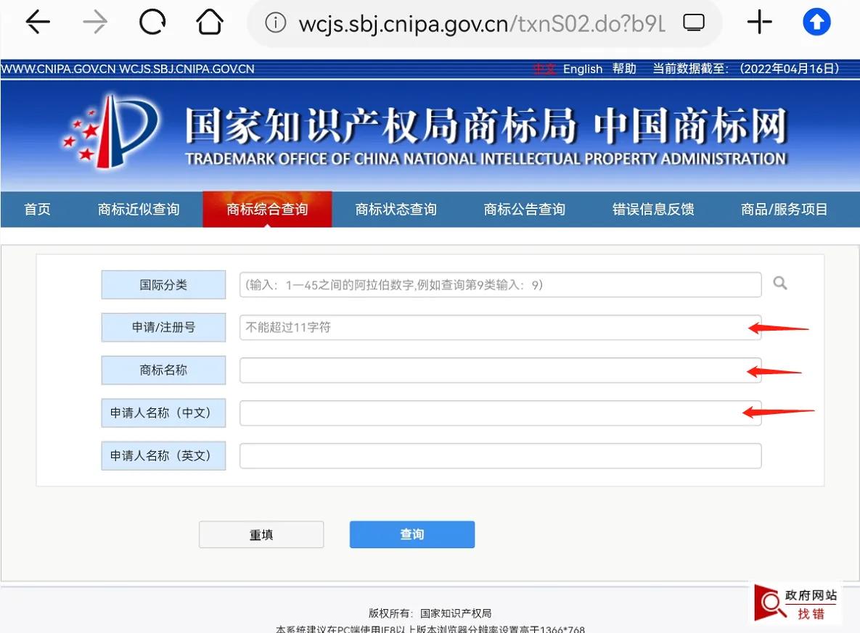Open the 商标状态查询 tab

396,210
